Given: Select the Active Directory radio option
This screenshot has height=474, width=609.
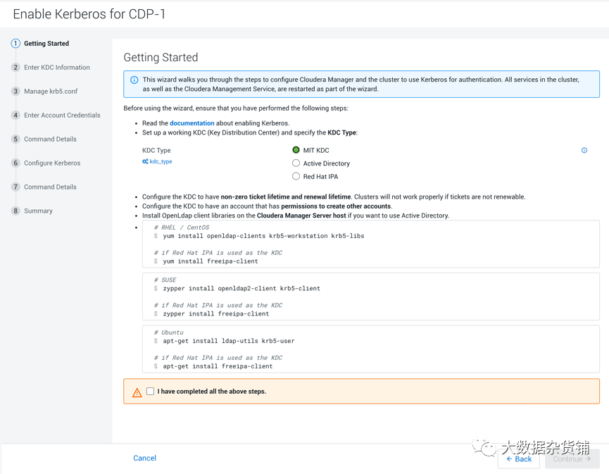Looking at the screenshot, I should coord(296,163).
